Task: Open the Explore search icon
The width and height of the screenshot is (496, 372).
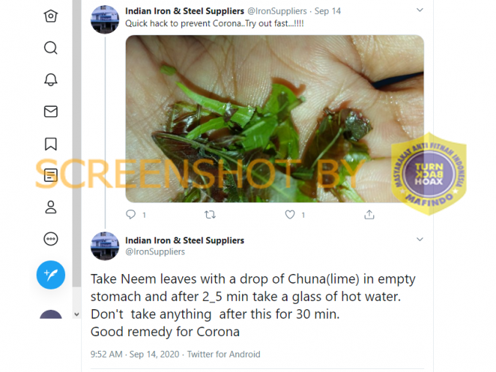Action: [x=50, y=48]
